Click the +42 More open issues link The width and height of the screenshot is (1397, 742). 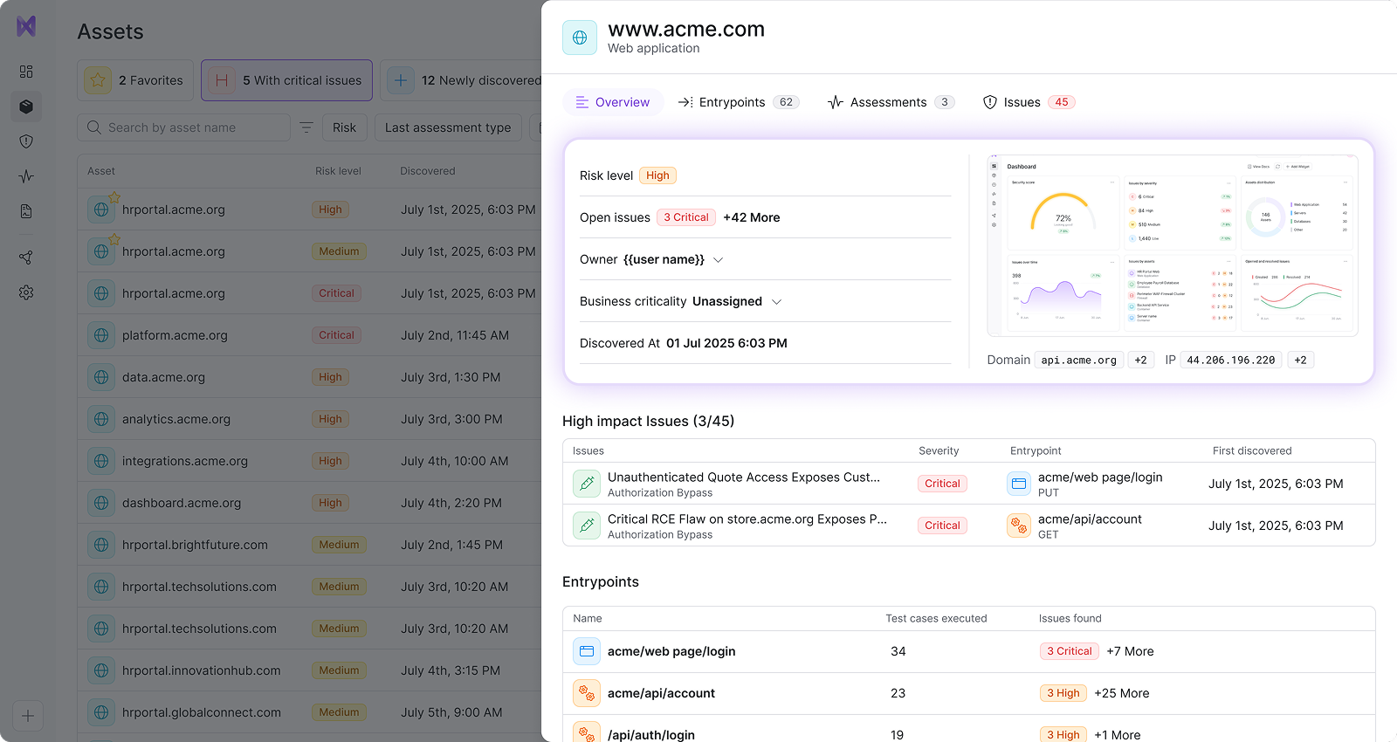752,217
